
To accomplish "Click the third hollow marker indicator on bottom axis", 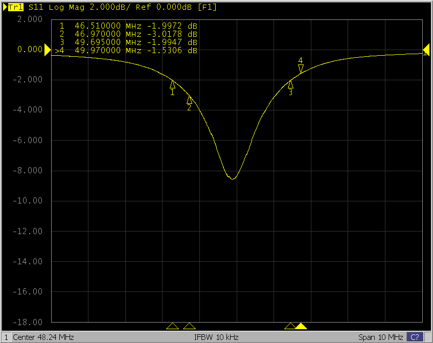I will click(x=290, y=326).
